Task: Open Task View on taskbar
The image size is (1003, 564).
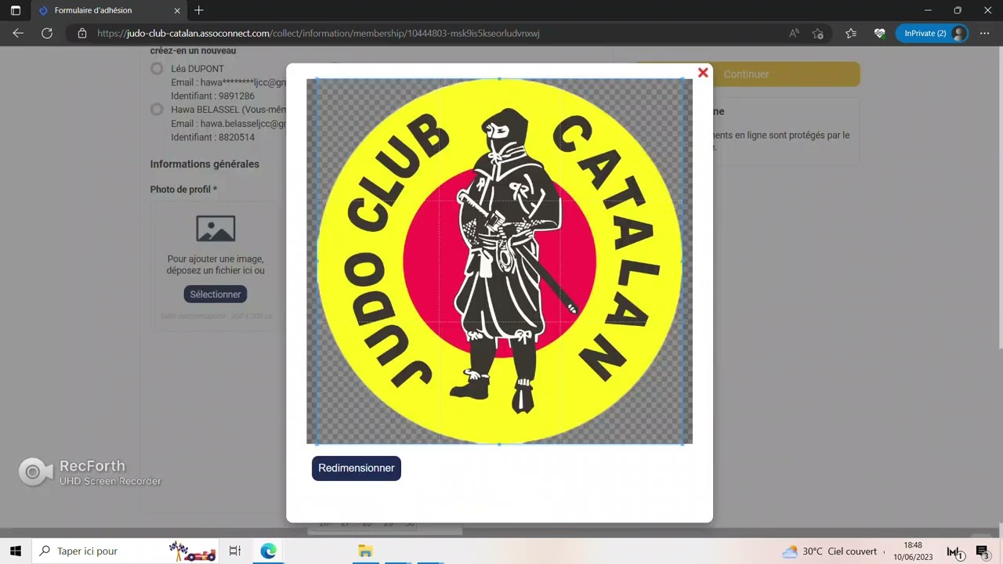Action: pyautogui.click(x=235, y=551)
